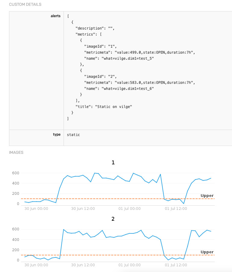
Task: Click the 'Upper' threshold label in chart 1
Action: coord(207,196)
